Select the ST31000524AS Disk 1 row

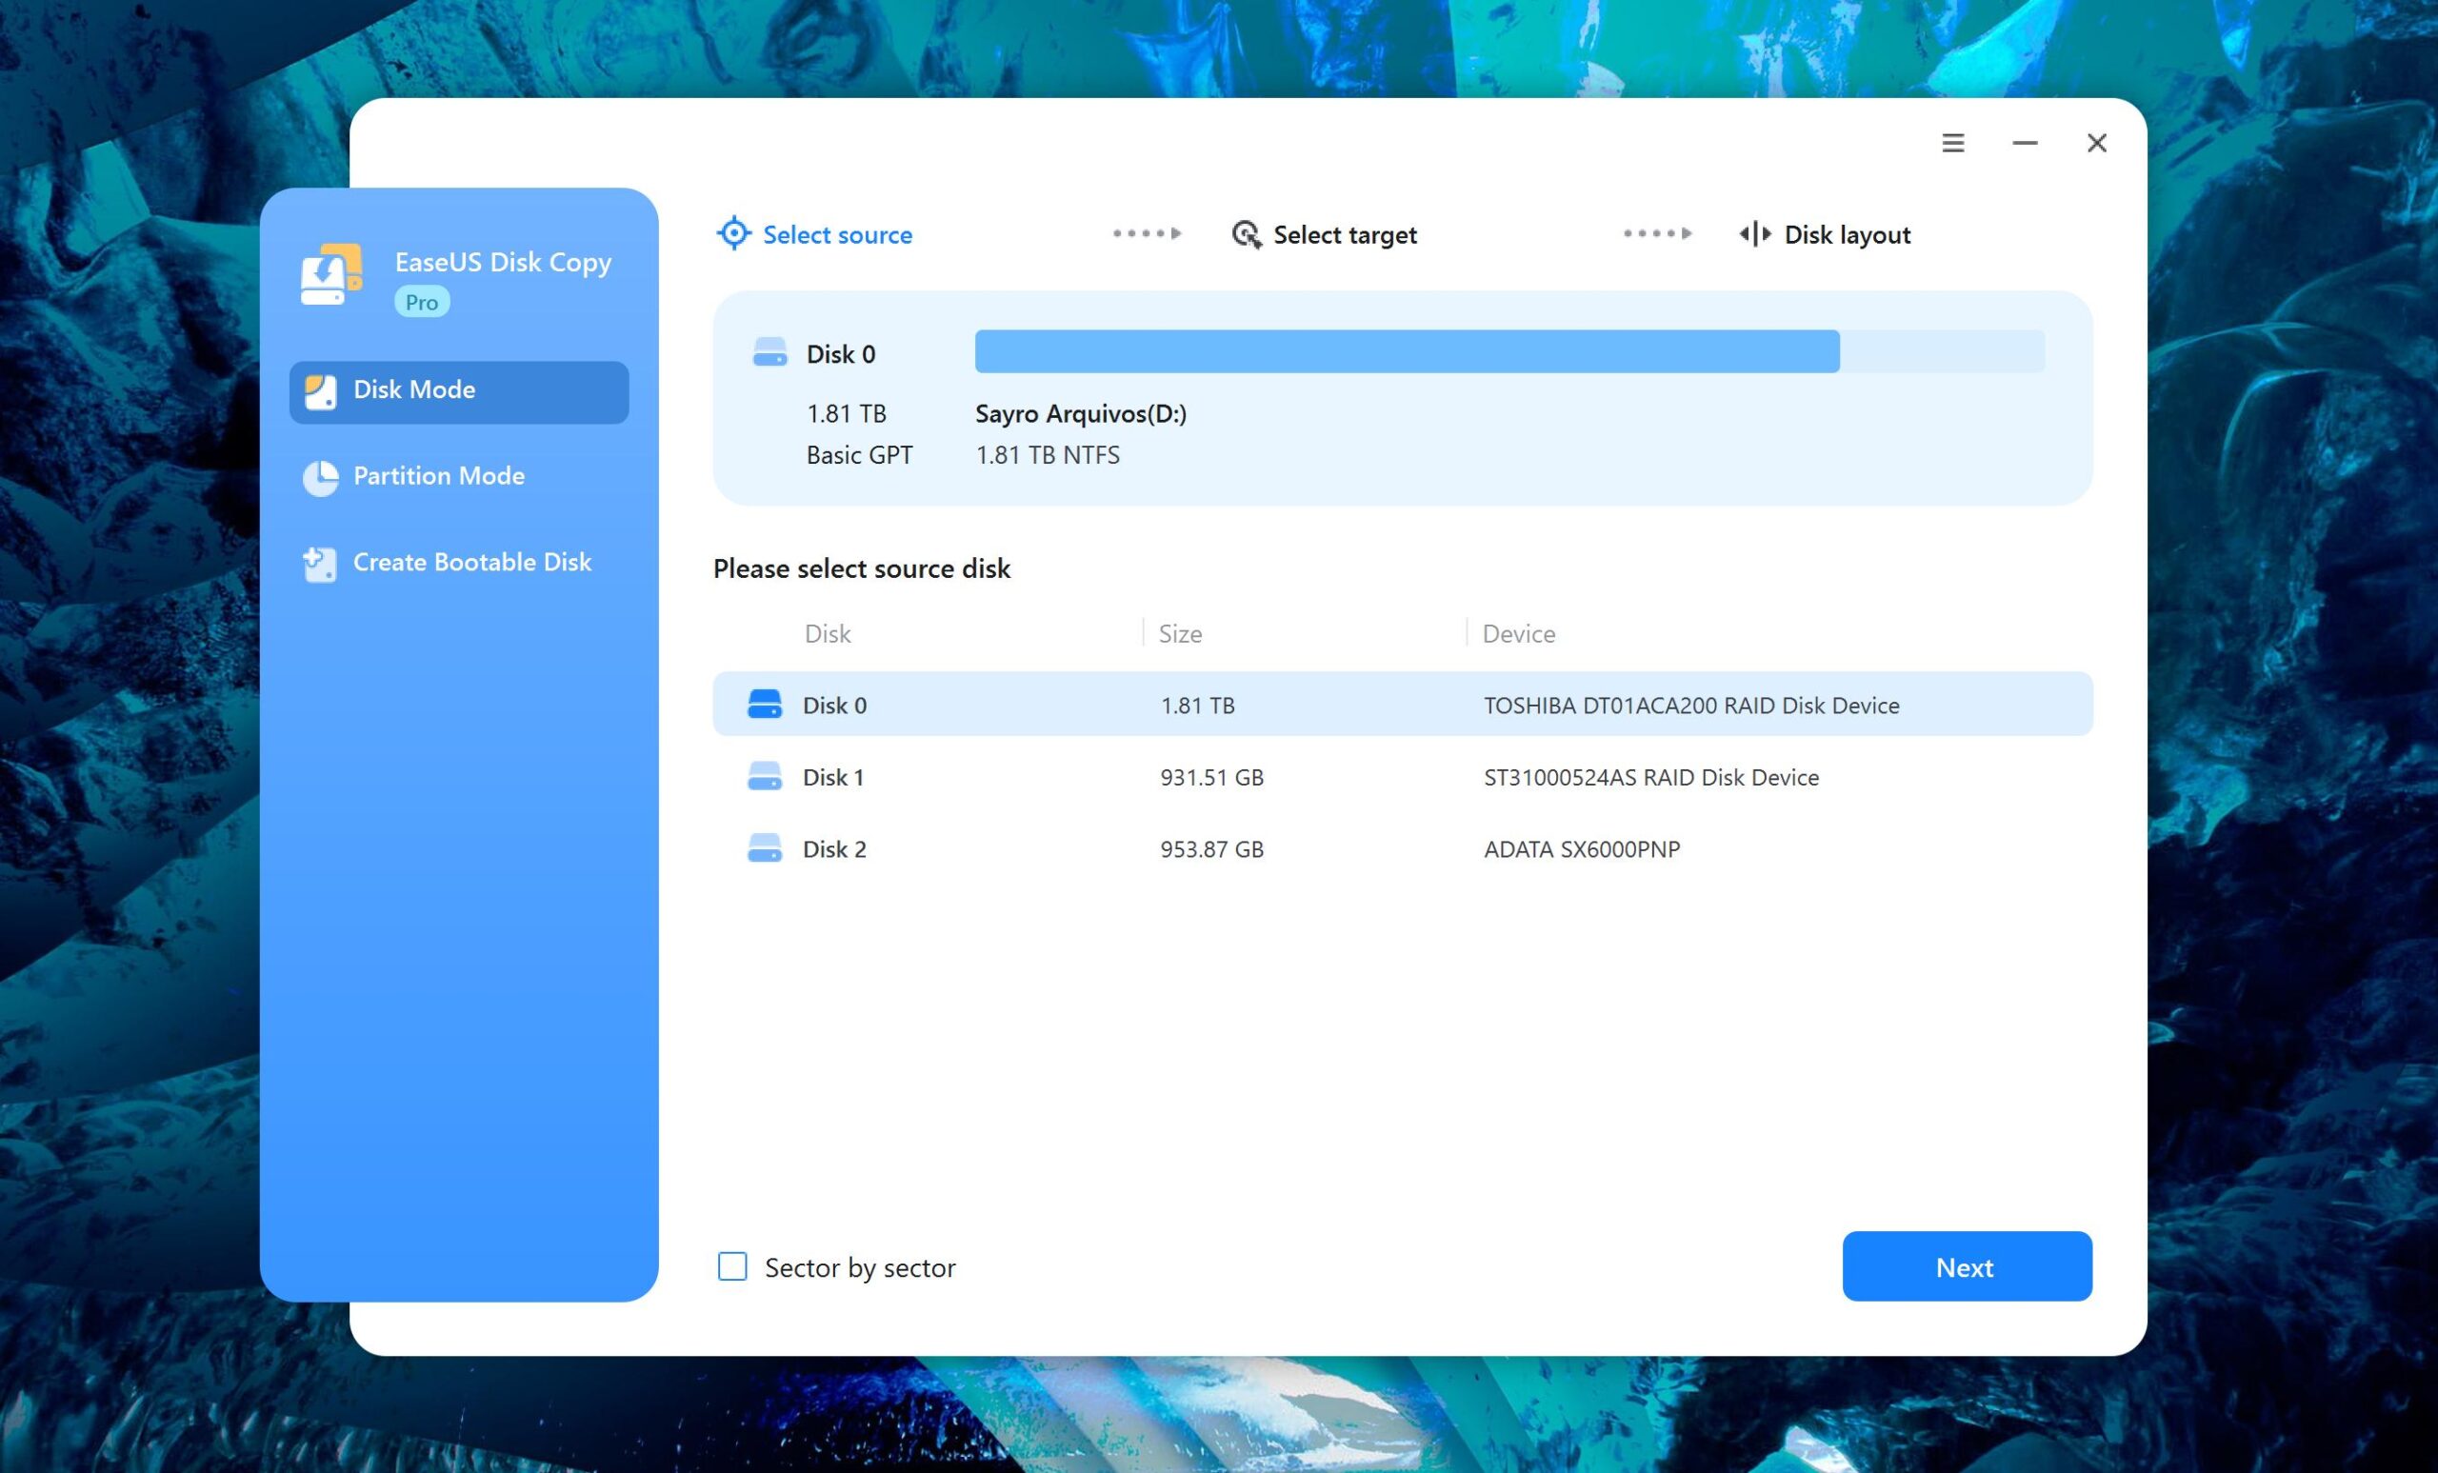pyautogui.click(x=1386, y=777)
